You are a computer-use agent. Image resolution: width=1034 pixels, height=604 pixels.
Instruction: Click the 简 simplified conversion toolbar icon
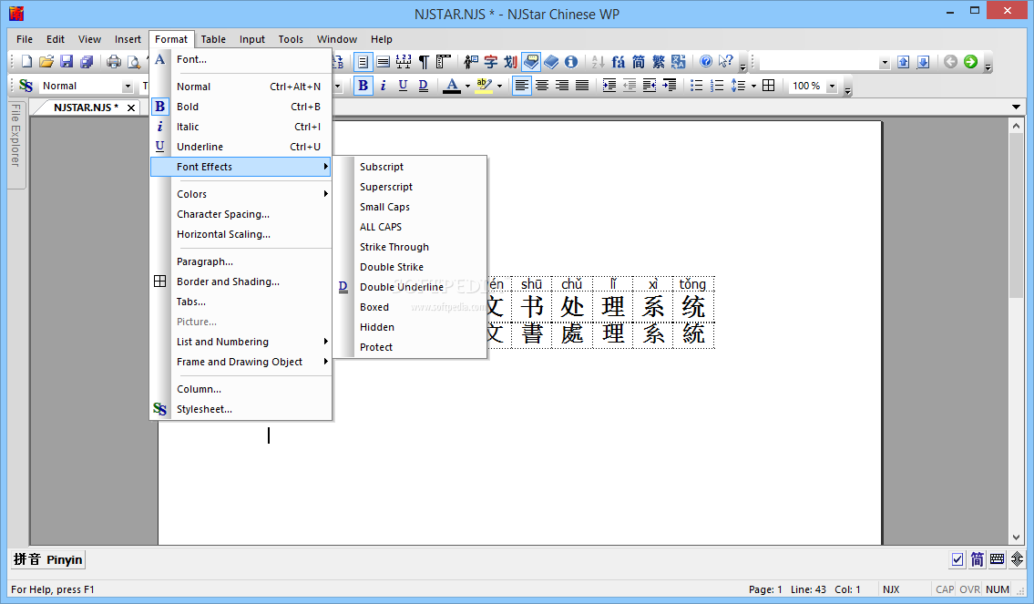pyautogui.click(x=639, y=62)
